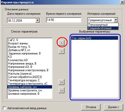This screenshot has width=125, height=112.
Task: Select Количество АЭ item
Action: coord(30,60)
